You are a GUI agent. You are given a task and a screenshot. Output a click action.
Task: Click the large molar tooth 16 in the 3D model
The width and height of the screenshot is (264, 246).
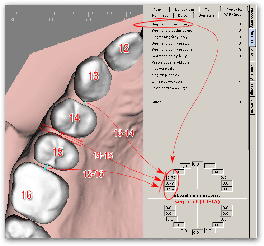pyautogui.click(x=40, y=193)
